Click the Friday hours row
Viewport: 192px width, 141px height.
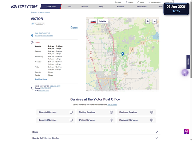point(49,68)
